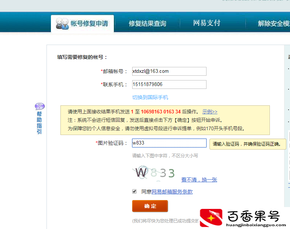The height and width of the screenshot is (229, 290).
Task: Switch to the 修复结果查询 tab
Action: click(147, 23)
